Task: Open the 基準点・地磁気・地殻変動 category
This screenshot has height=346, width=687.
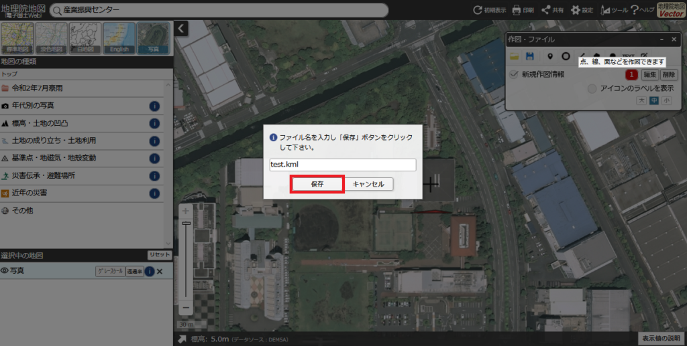Action: pos(81,158)
